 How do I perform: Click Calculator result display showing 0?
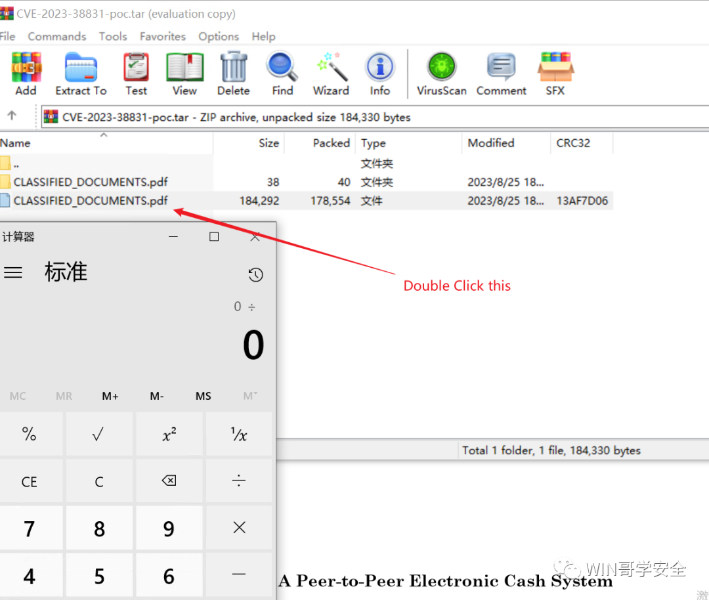[253, 345]
